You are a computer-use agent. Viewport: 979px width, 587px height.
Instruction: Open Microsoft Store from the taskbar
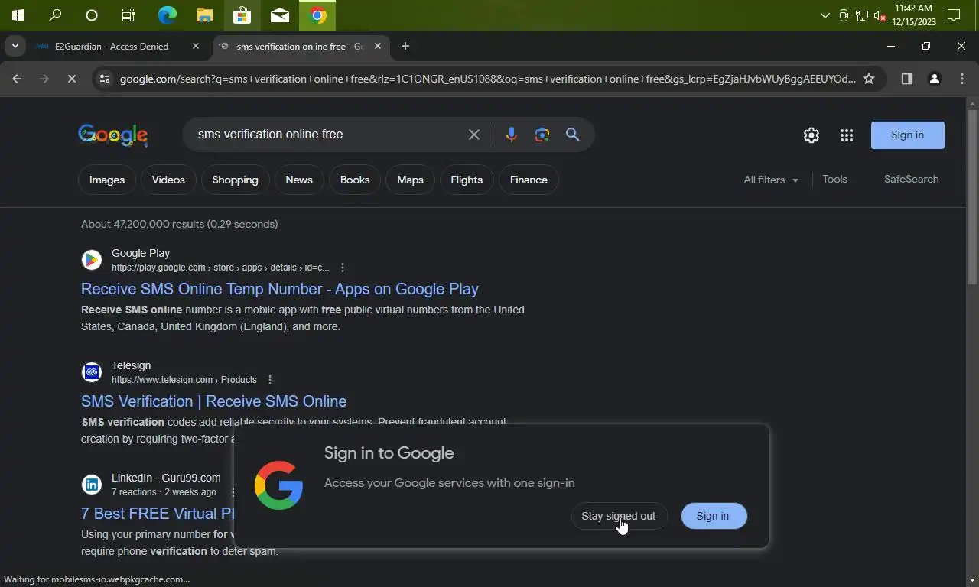pyautogui.click(x=242, y=15)
